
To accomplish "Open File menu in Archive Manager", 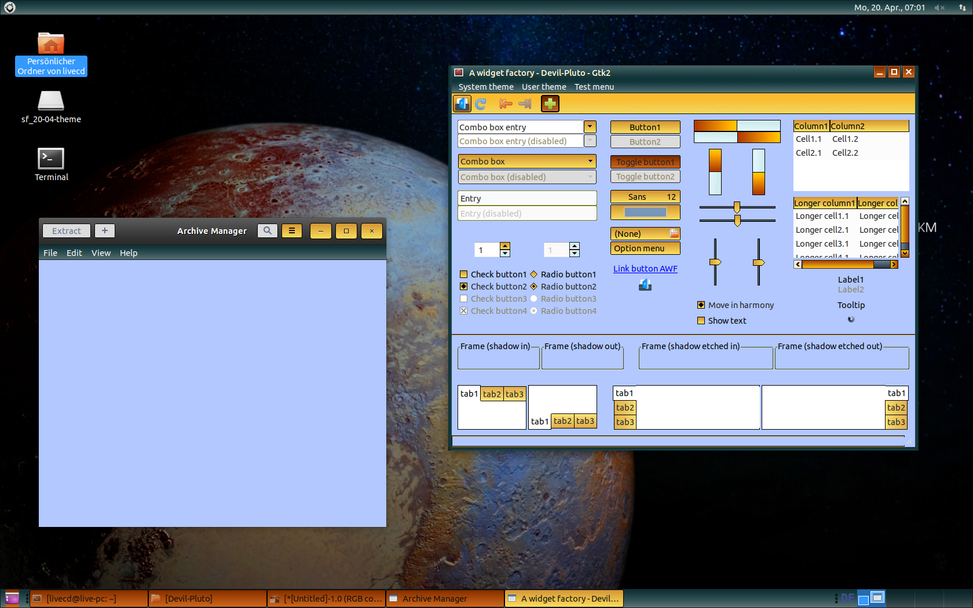I will [50, 253].
